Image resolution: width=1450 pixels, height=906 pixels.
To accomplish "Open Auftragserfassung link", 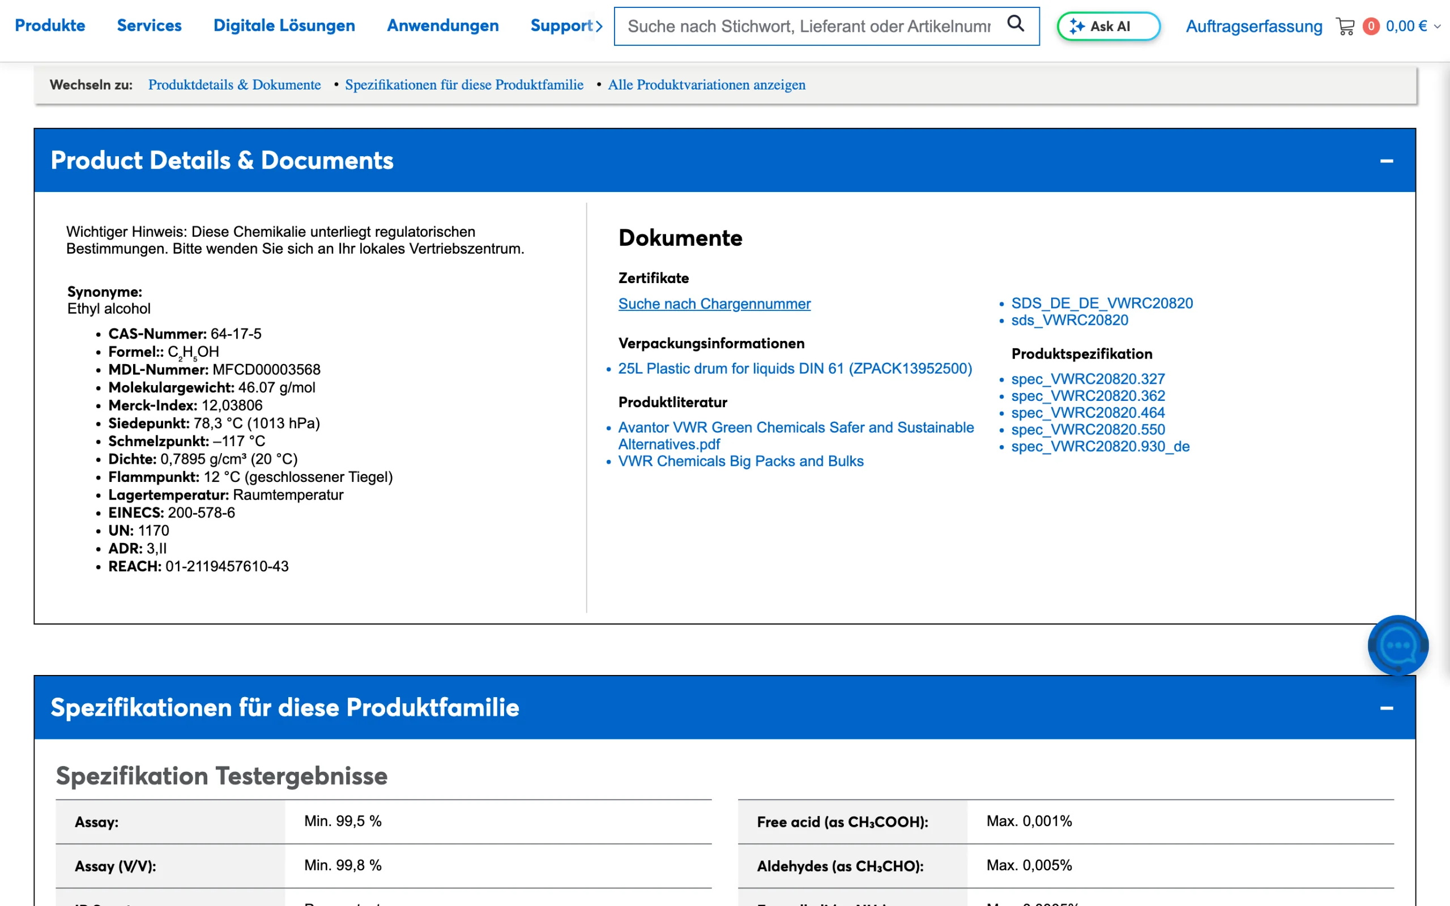I will click(x=1254, y=27).
